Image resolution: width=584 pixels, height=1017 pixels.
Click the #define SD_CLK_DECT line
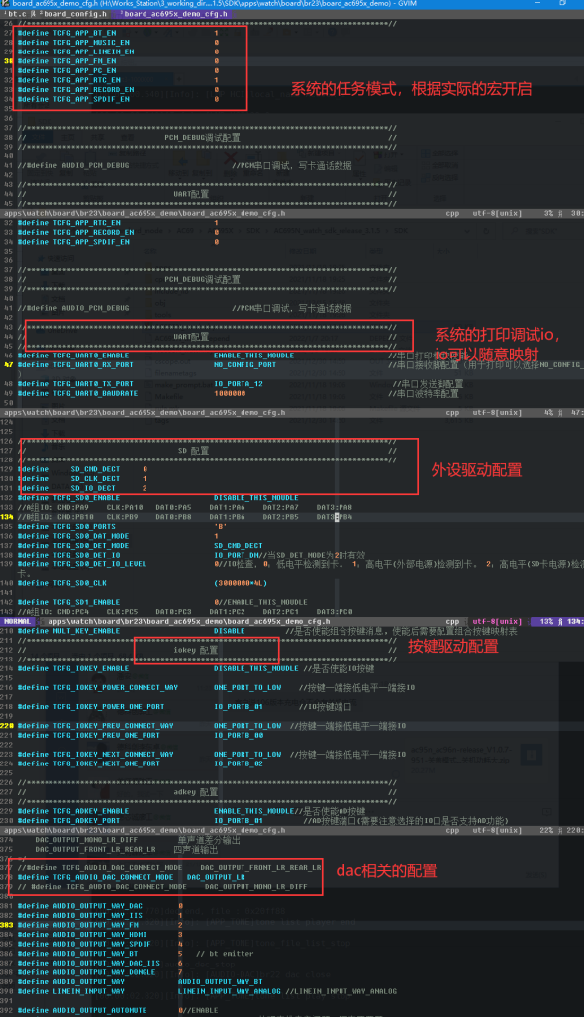[82, 478]
